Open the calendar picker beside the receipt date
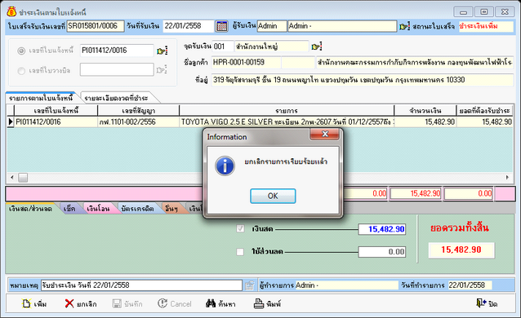 pos(221,26)
